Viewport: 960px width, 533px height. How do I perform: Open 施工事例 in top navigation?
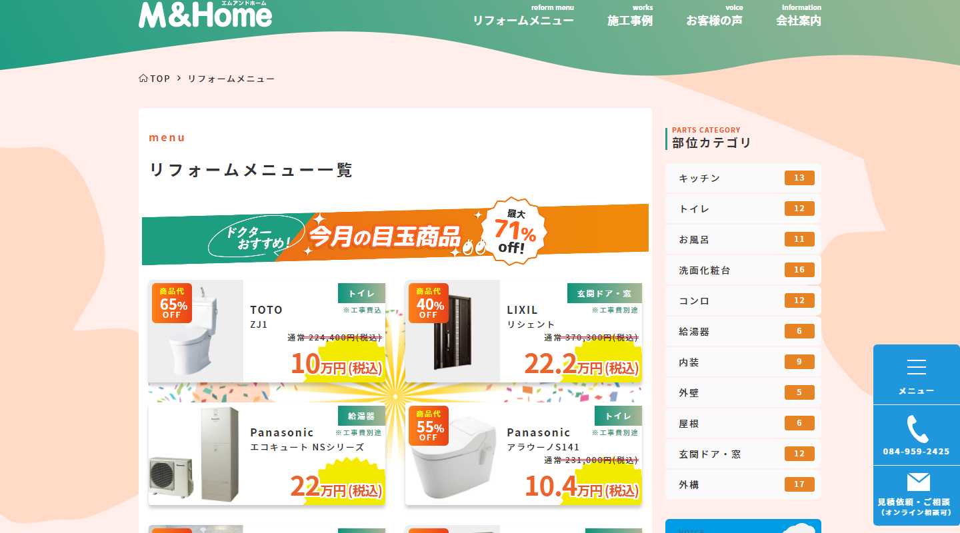tap(630, 16)
